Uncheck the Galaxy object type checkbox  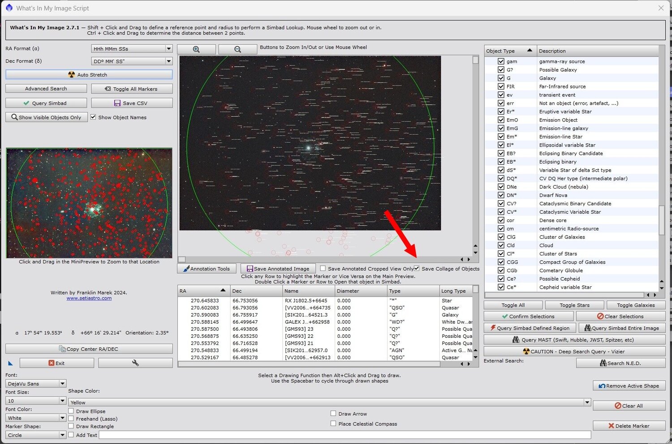coord(501,78)
